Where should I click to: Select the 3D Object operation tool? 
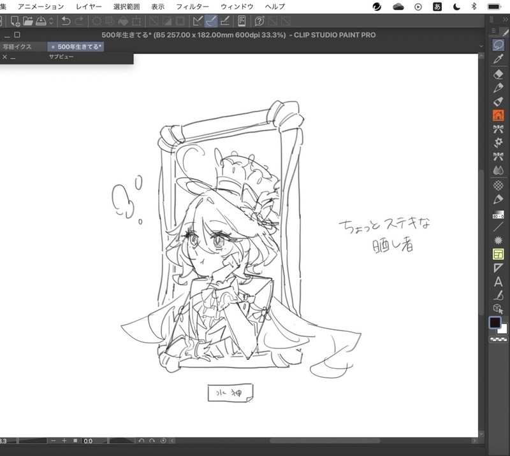point(498,309)
